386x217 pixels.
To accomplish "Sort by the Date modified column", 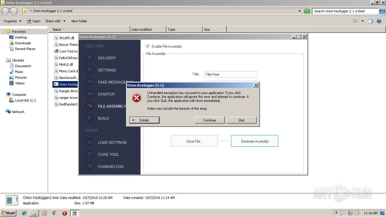I will pos(148,30).
